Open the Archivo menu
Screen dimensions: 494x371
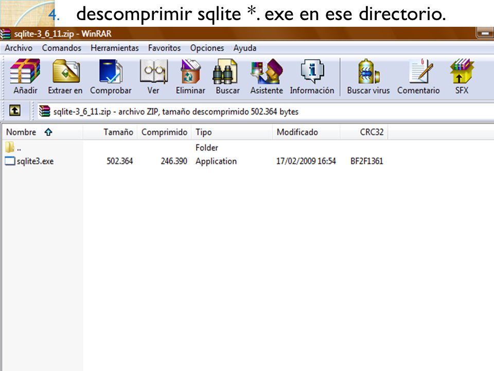19,48
